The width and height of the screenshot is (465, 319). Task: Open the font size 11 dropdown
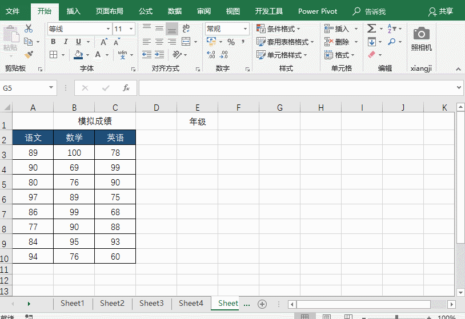[x=131, y=29]
